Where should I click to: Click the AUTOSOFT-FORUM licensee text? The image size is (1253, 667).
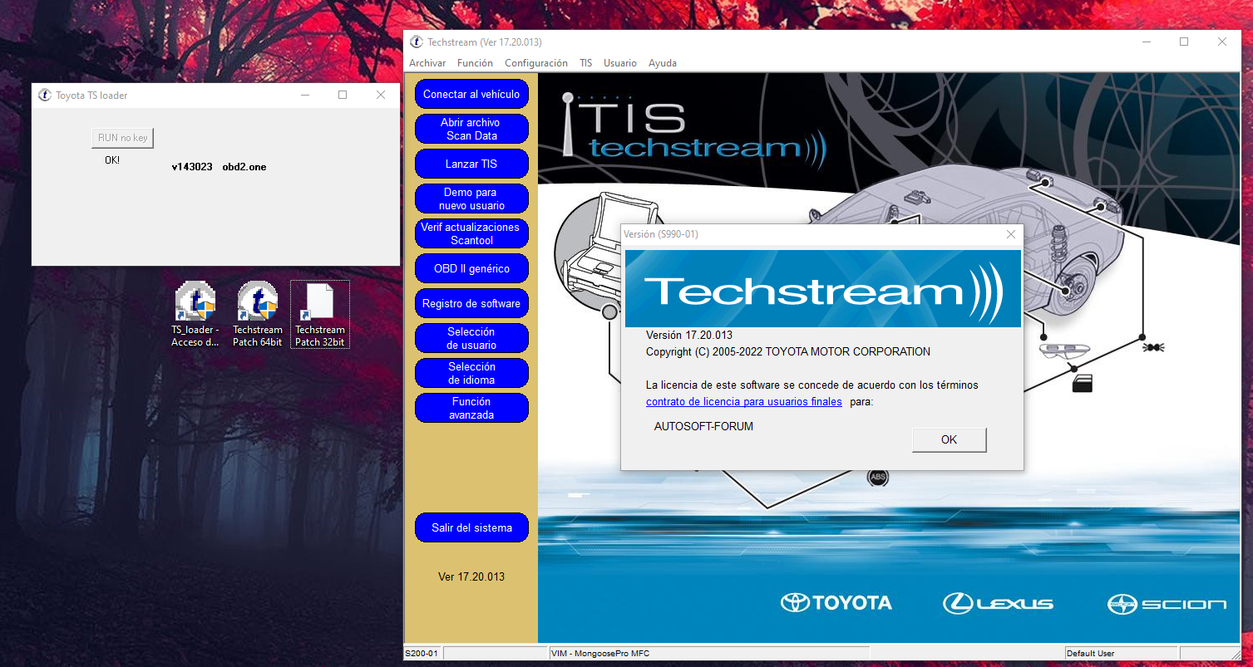(703, 427)
